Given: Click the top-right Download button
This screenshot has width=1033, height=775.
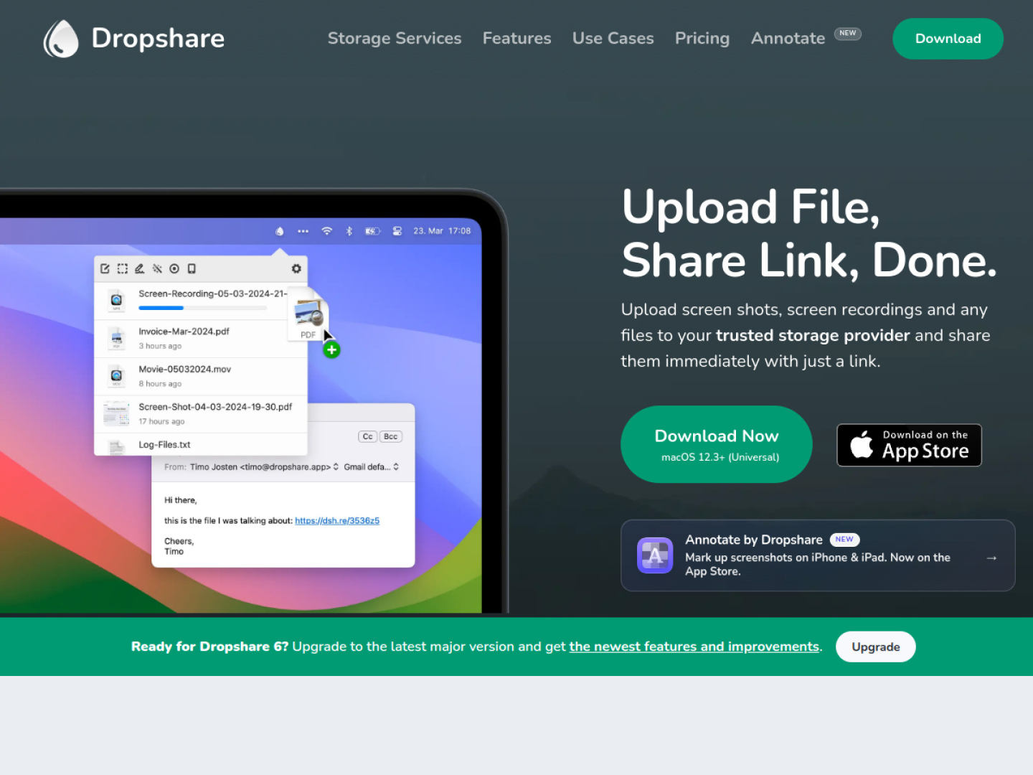Looking at the screenshot, I should pyautogui.click(x=948, y=39).
